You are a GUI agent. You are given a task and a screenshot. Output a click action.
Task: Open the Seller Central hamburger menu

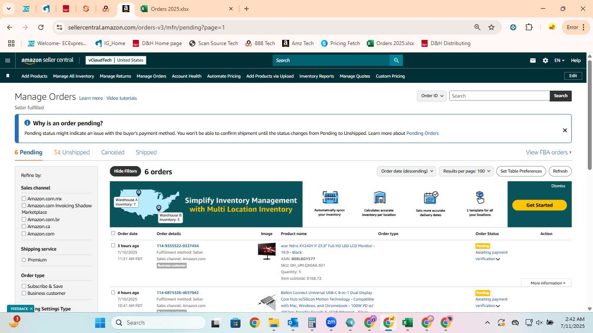[7, 60]
